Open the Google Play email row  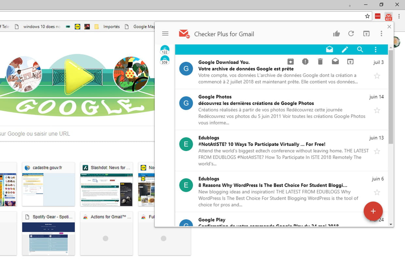(282, 219)
